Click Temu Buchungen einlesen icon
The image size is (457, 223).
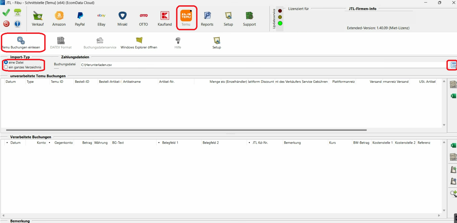(21, 42)
